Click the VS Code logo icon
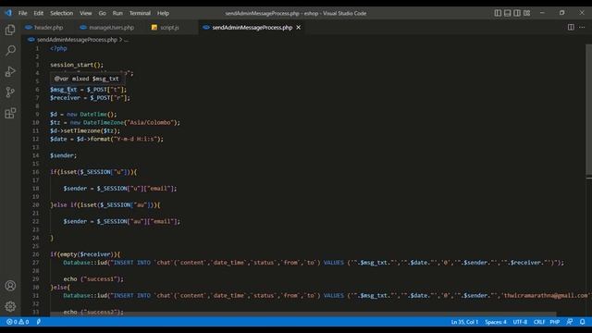The image size is (592, 333). pyautogui.click(x=8, y=13)
